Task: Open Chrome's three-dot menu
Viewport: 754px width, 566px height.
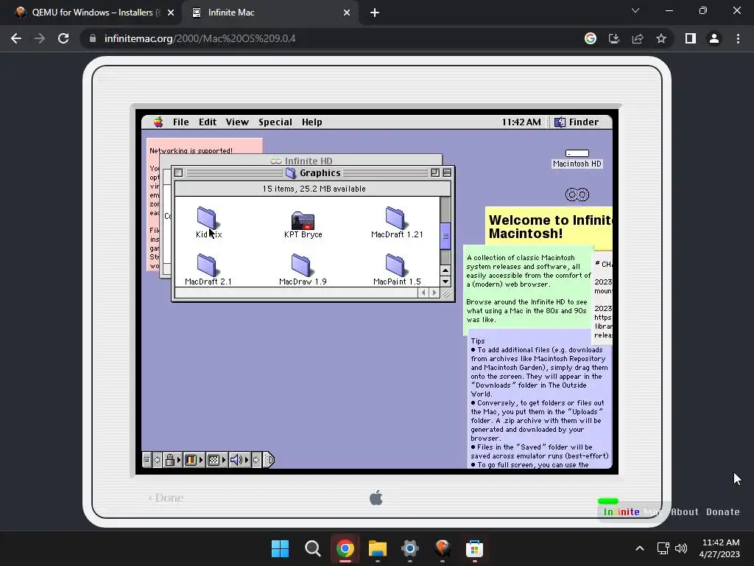Action: [738, 38]
